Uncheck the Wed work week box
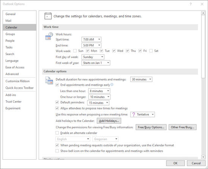 (114, 51)
